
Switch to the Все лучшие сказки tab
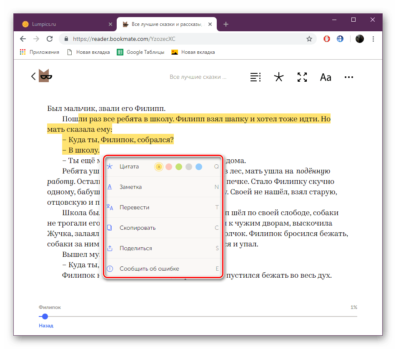click(167, 24)
